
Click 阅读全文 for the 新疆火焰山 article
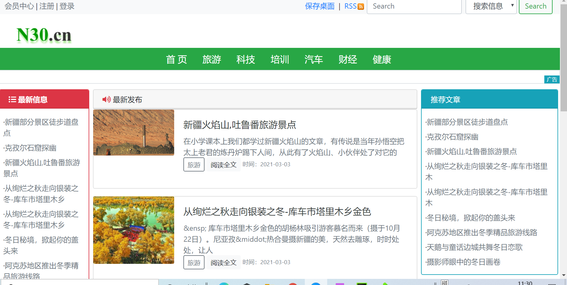[x=224, y=164]
